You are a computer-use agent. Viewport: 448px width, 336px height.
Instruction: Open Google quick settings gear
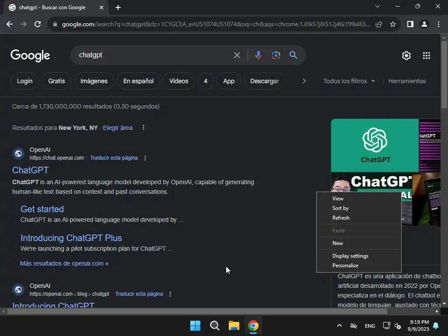(406, 56)
